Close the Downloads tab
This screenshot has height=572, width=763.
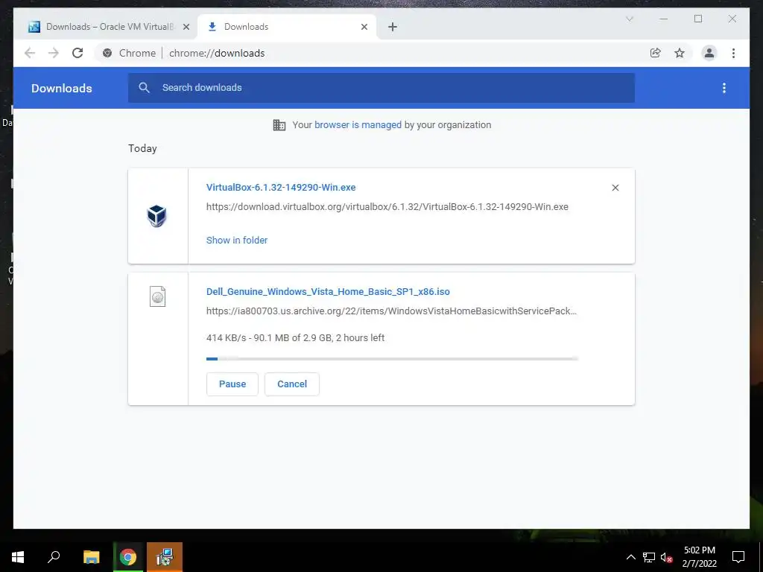pyautogui.click(x=364, y=27)
